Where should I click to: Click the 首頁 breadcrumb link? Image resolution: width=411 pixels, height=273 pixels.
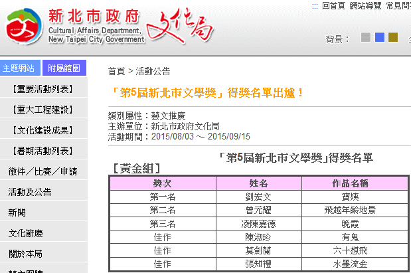117,71
